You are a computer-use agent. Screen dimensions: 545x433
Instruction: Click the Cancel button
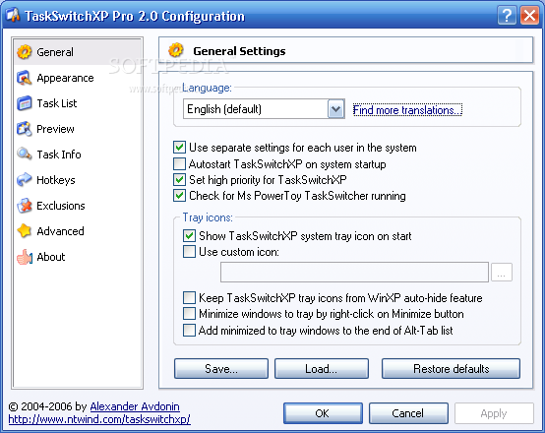click(408, 413)
